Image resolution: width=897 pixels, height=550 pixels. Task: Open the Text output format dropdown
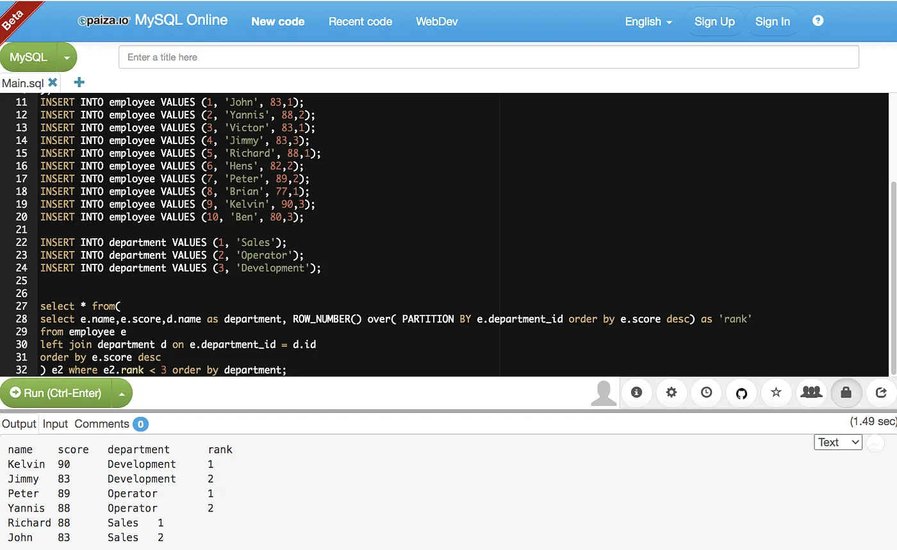click(x=838, y=442)
